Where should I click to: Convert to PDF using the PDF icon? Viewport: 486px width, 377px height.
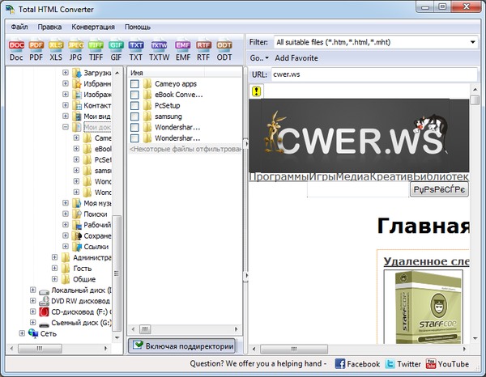[x=36, y=49]
